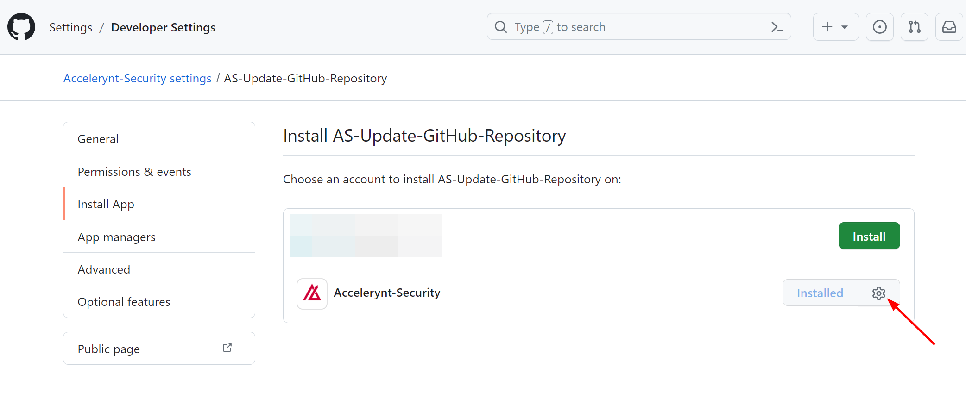This screenshot has height=405, width=966.
Task: Click the gear icon next to Installed
Action: click(878, 293)
